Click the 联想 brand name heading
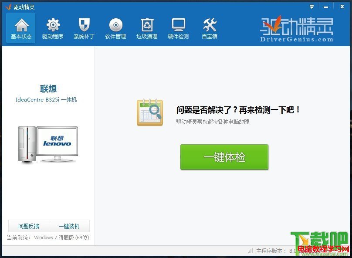Image resolution: width=352 pixels, height=258 pixels. point(48,89)
